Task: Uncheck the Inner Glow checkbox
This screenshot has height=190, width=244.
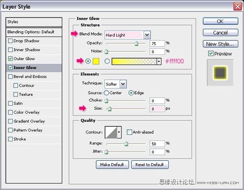Action: (x=10, y=68)
